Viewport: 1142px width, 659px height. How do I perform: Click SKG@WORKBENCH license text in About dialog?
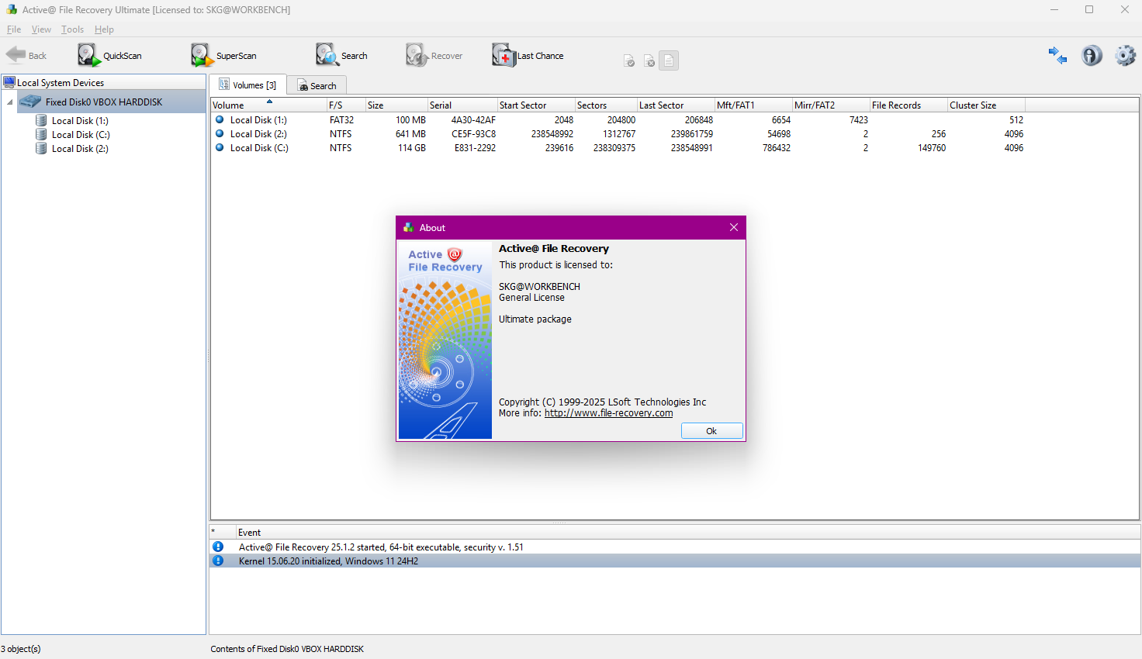point(539,287)
